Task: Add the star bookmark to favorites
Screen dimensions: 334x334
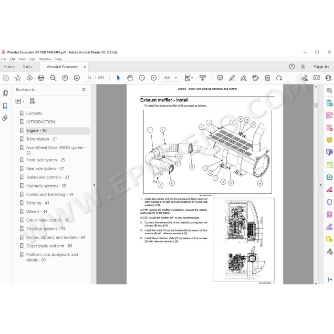Action: coord(18,78)
